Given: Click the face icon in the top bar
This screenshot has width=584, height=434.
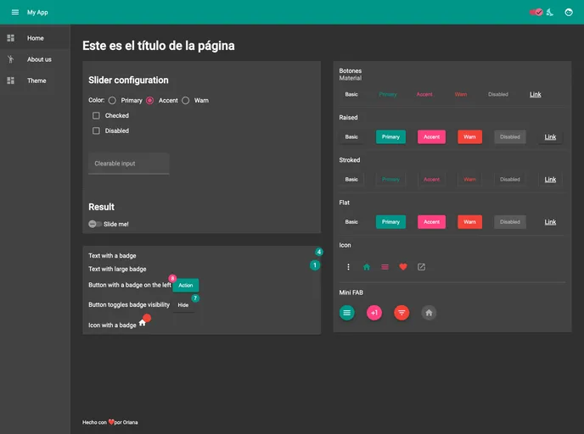Looking at the screenshot, I should [x=569, y=12].
